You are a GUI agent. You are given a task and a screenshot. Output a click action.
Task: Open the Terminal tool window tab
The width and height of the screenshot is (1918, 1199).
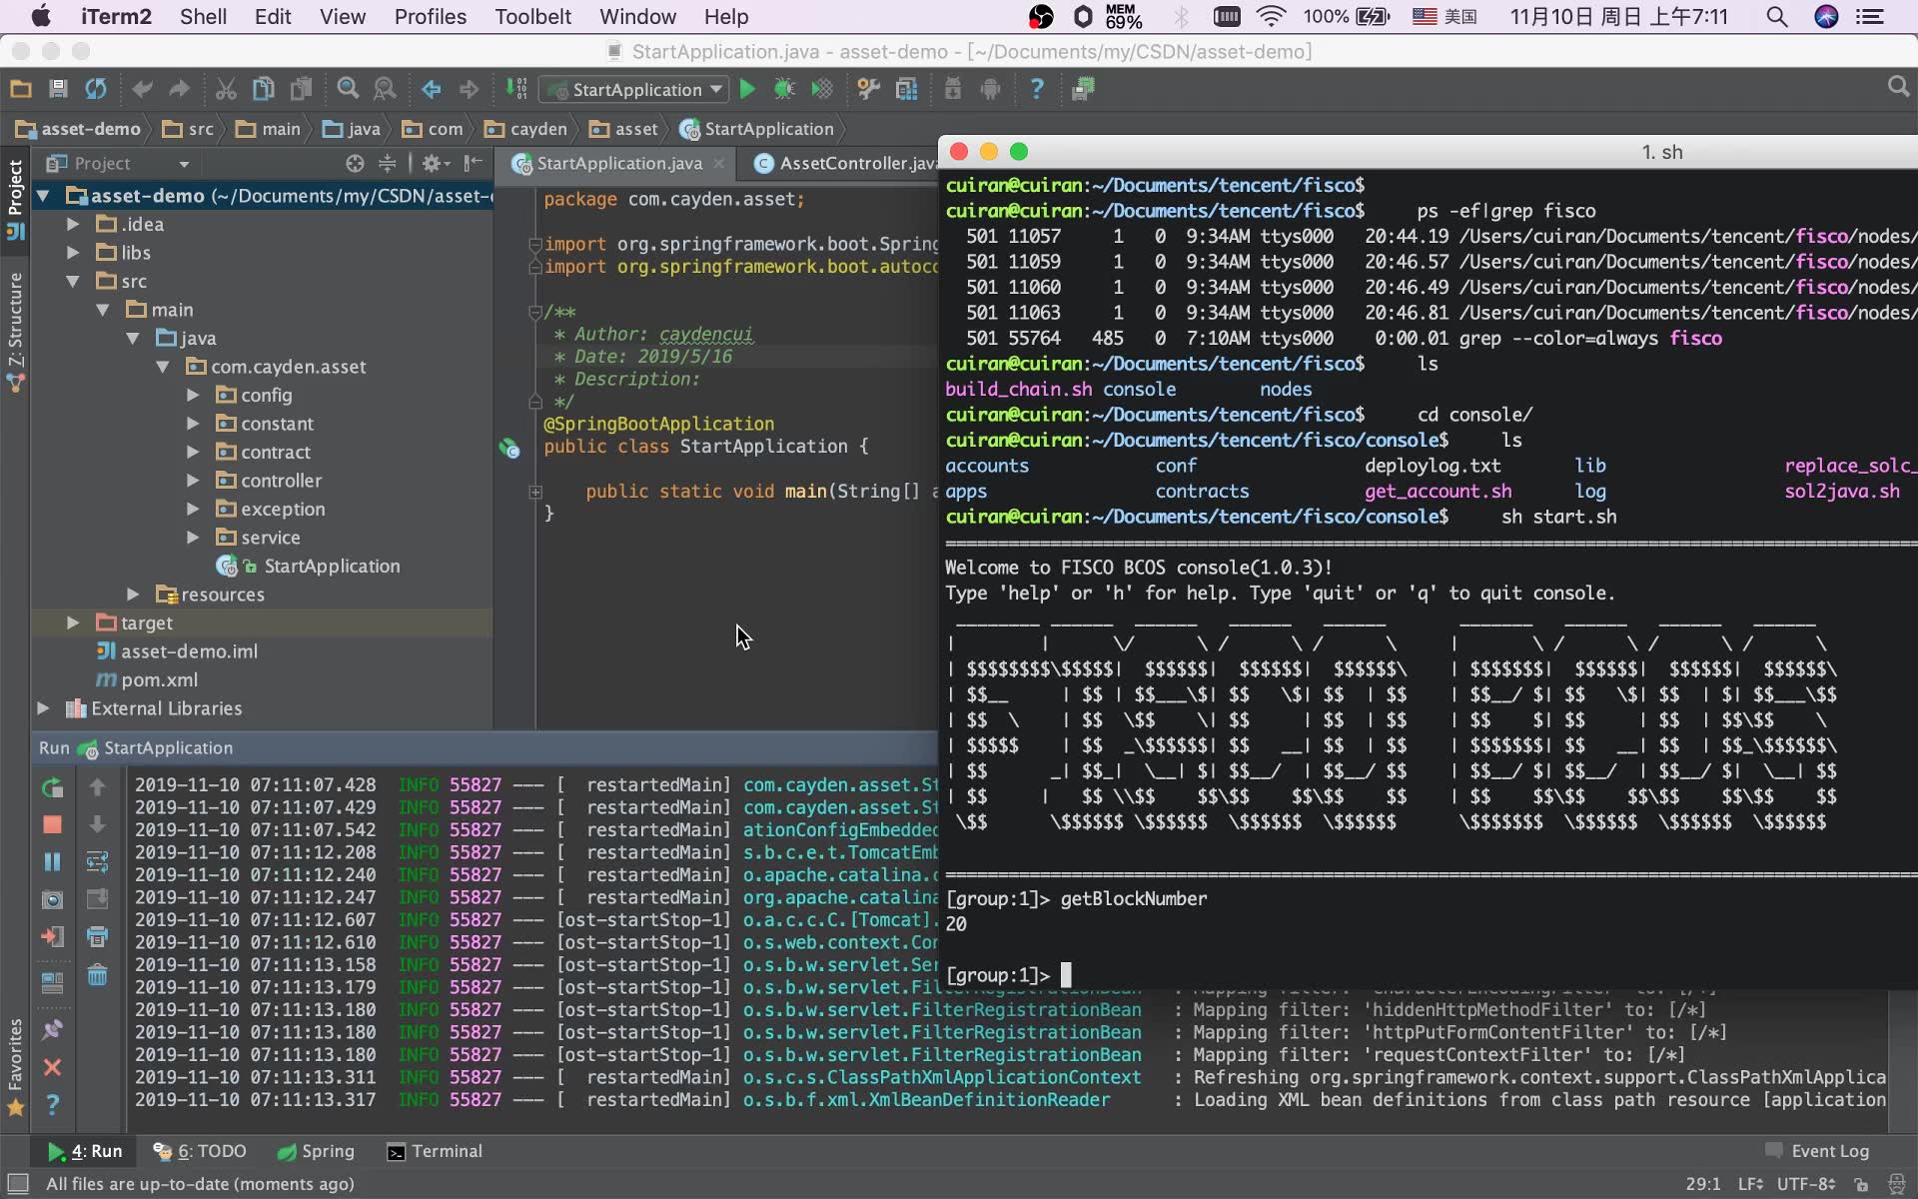(435, 1151)
